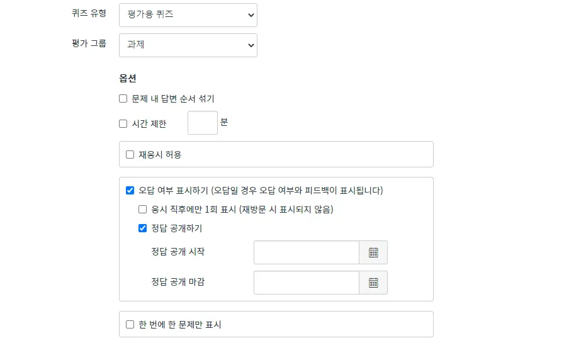Screen dimensions: 569x343
Task: Enable 문제 내 답변 순서 섞기
Action: coord(123,99)
